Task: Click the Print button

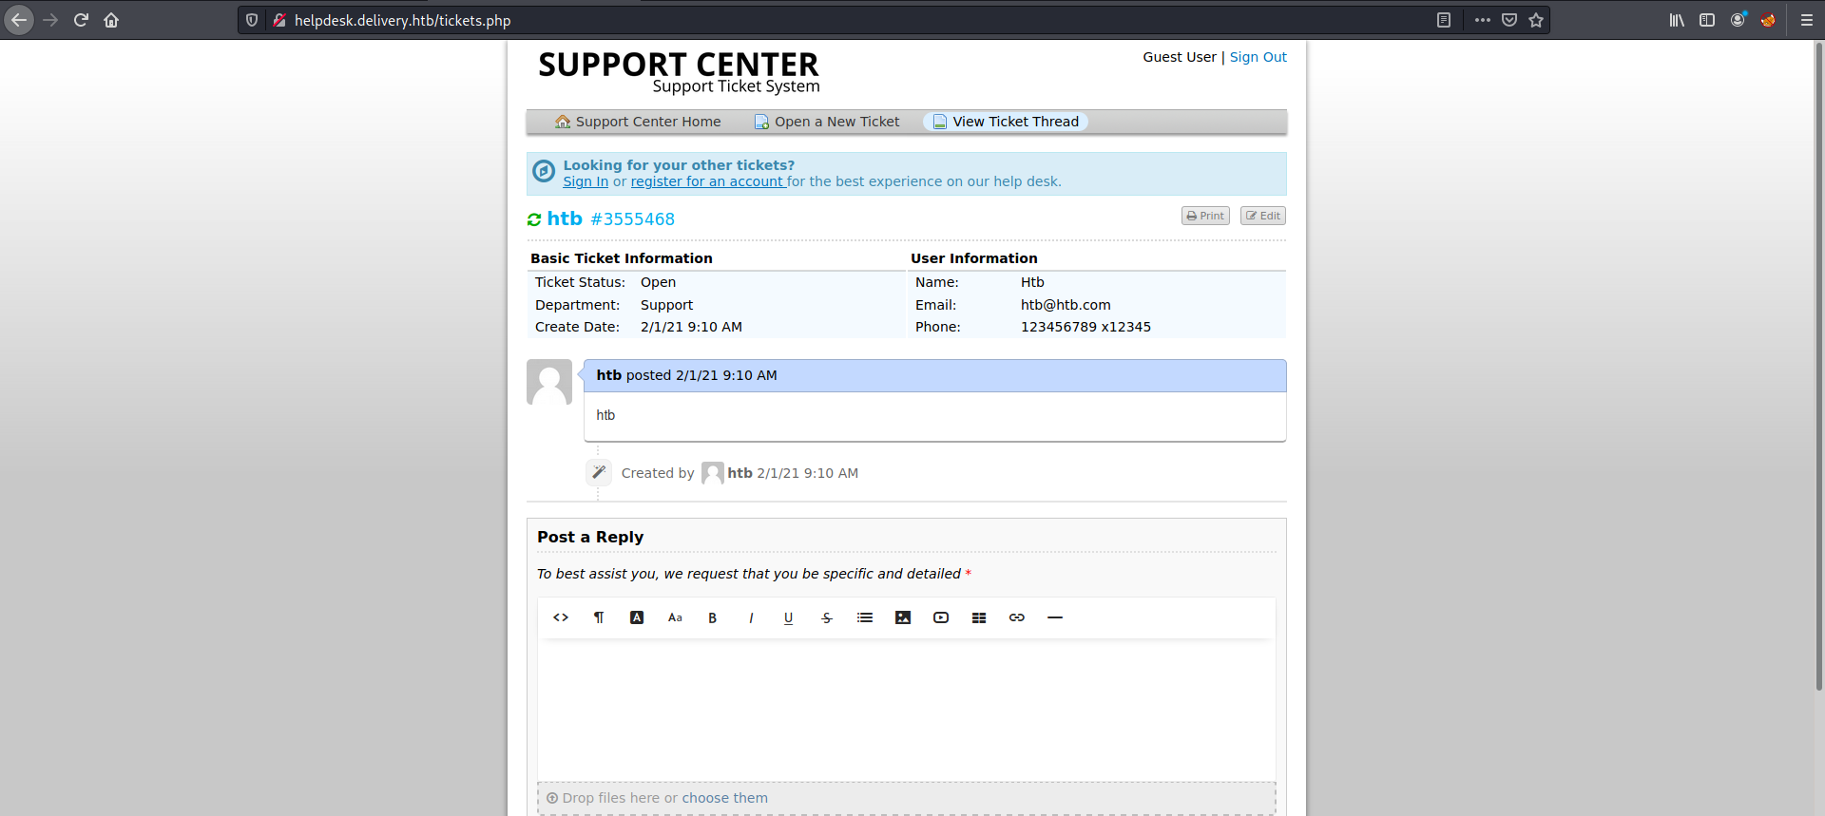Action: [1205, 216]
